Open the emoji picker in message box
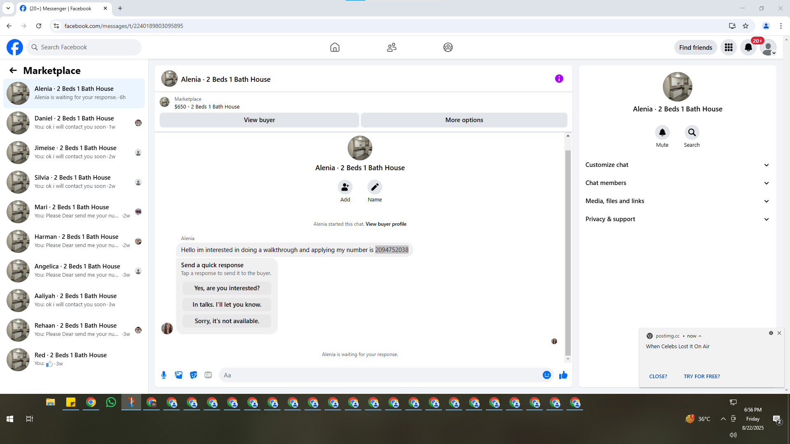The image size is (790, 444). [x=546, y=375]
